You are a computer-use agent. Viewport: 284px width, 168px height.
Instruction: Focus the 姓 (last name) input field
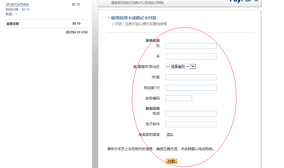pos(191,46)
